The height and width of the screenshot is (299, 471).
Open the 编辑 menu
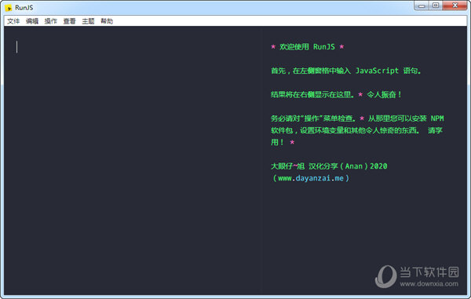pyautogui.click(x=32, y=21)
